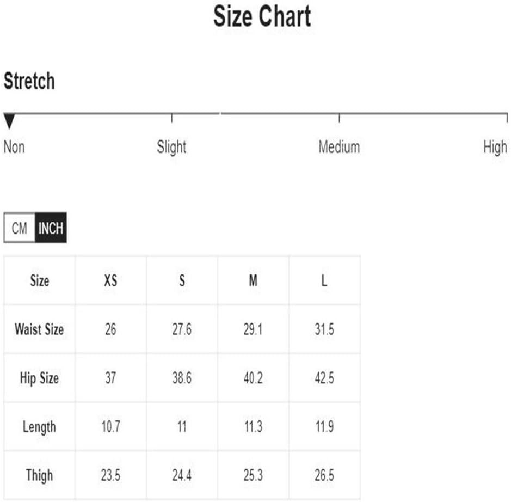Click the Non stretch label

14,147
